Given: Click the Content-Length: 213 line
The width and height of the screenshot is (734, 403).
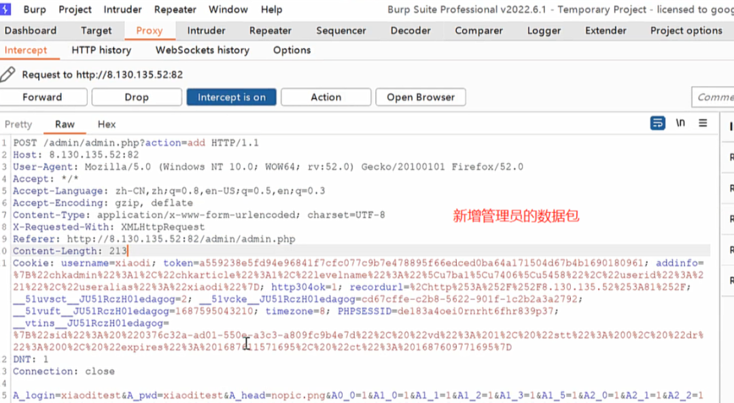Looking at the screenshot, I should point(70,251).
